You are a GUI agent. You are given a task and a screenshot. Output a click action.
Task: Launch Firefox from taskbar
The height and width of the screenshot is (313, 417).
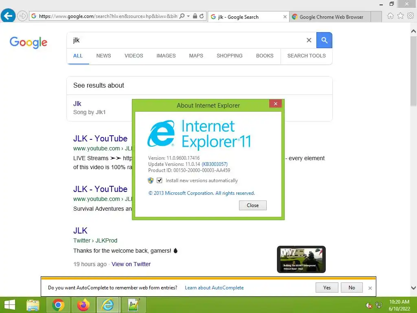coord(83,305)
